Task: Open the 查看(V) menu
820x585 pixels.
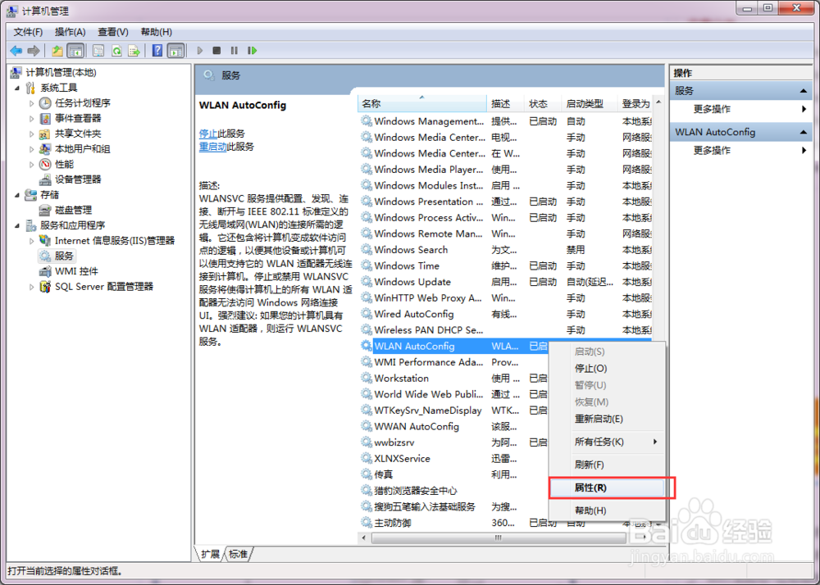Action: point(113,32)
